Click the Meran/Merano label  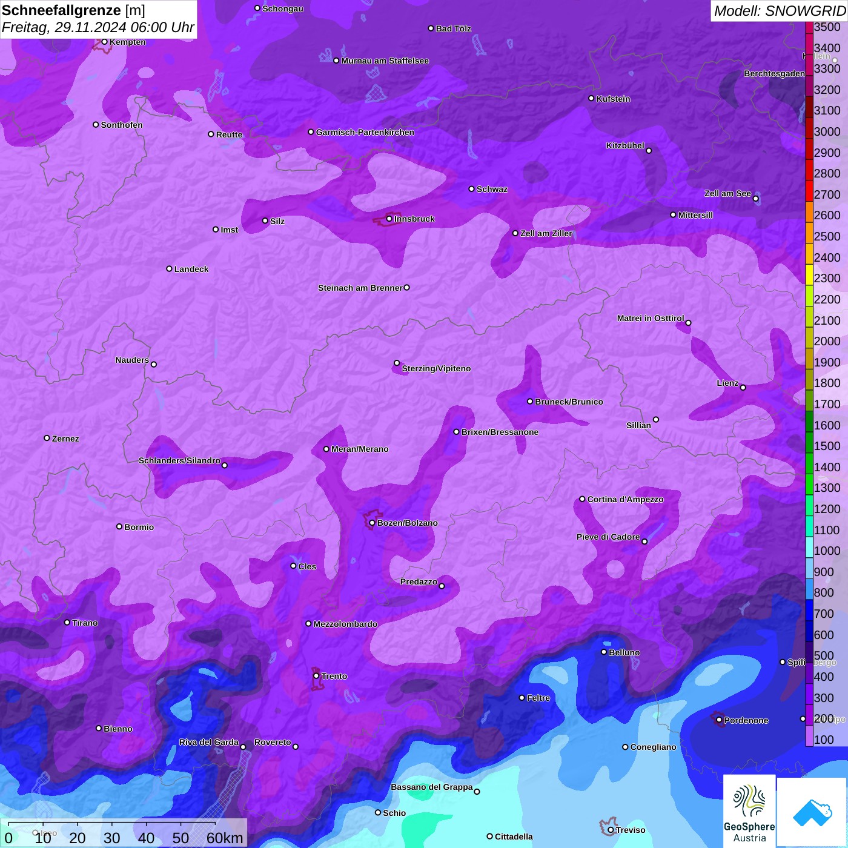click(x=360, y=449)
